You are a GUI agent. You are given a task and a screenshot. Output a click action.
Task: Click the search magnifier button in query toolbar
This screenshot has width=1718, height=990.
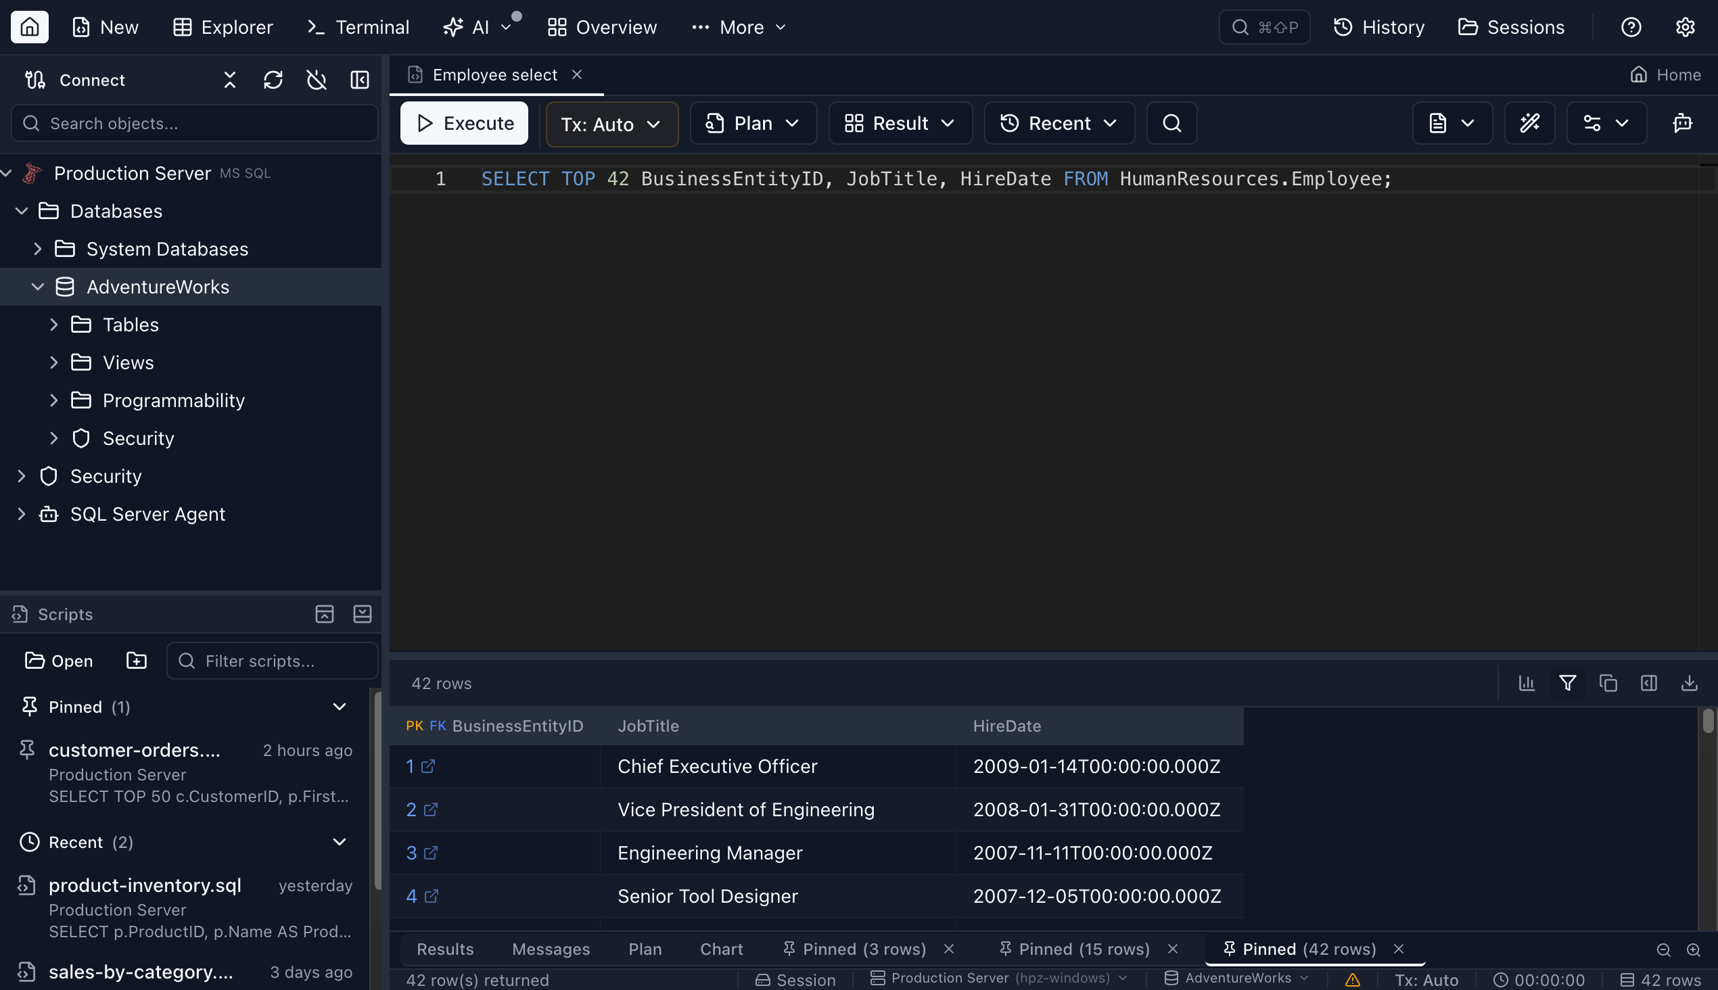[1171, 123]
